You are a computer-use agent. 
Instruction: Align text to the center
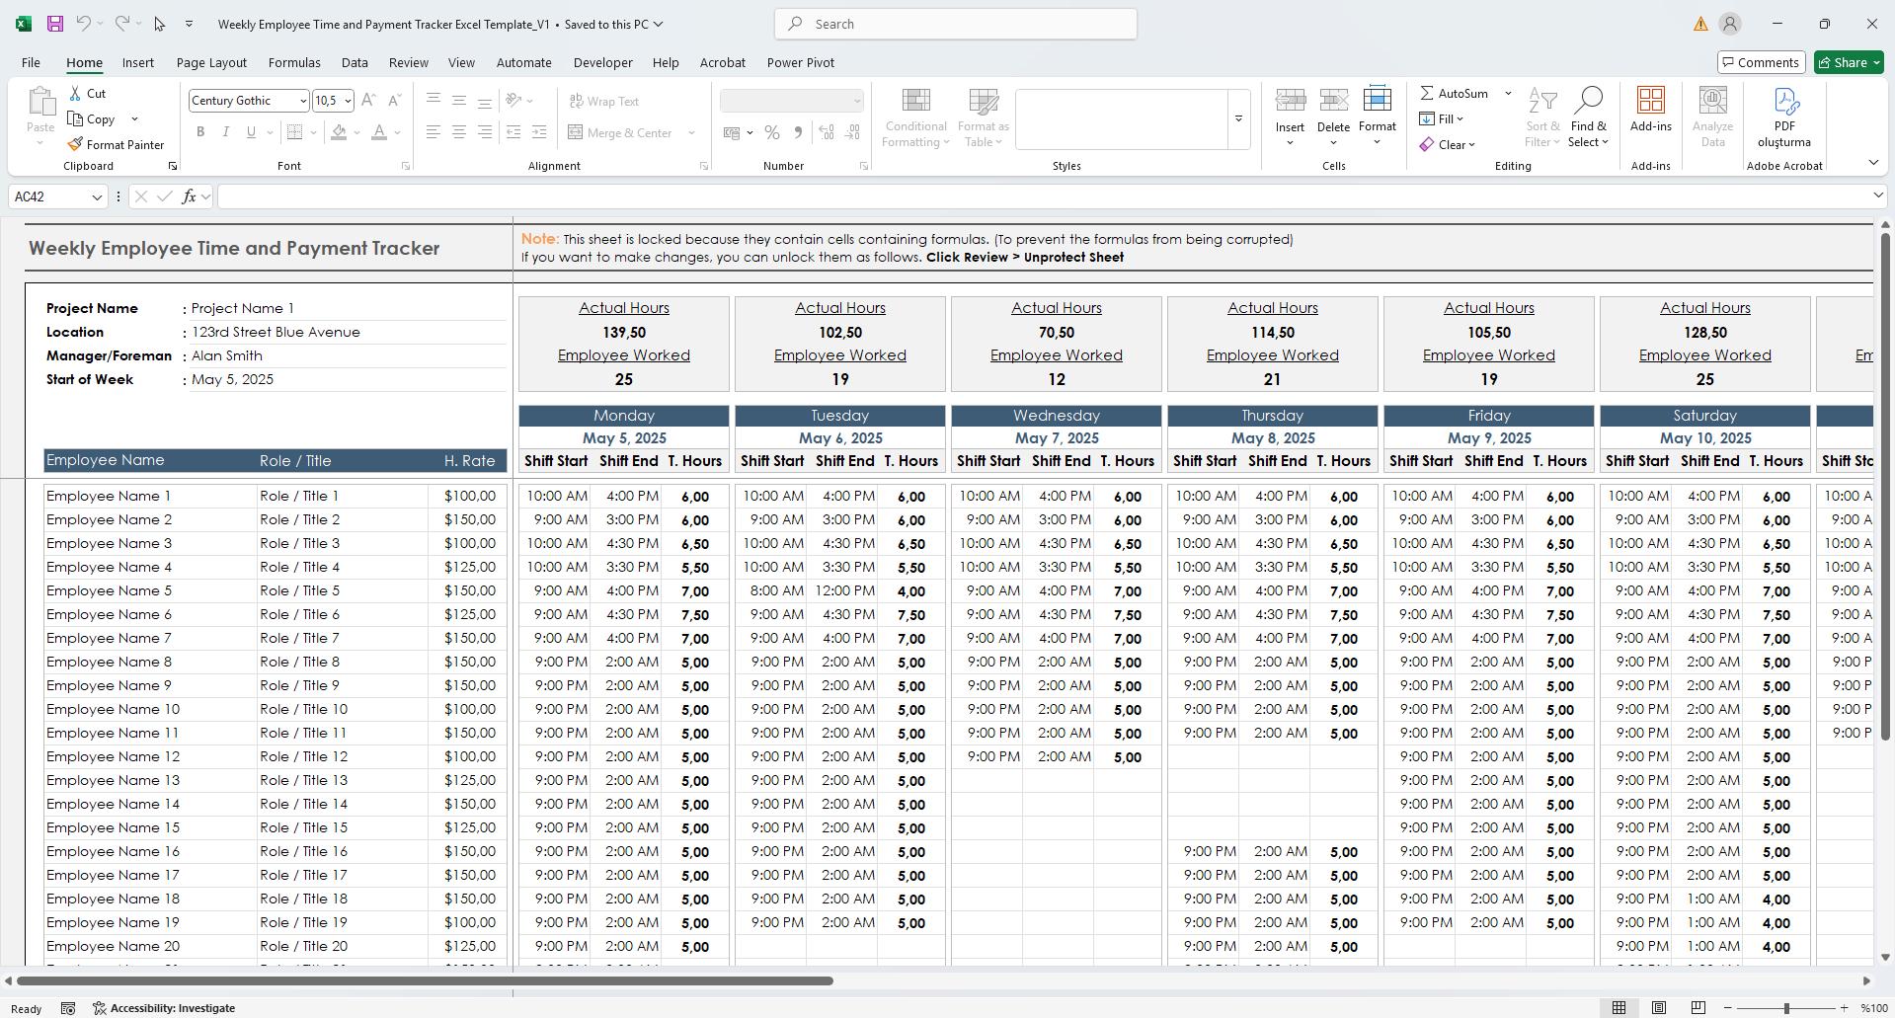tap(458, 132)
